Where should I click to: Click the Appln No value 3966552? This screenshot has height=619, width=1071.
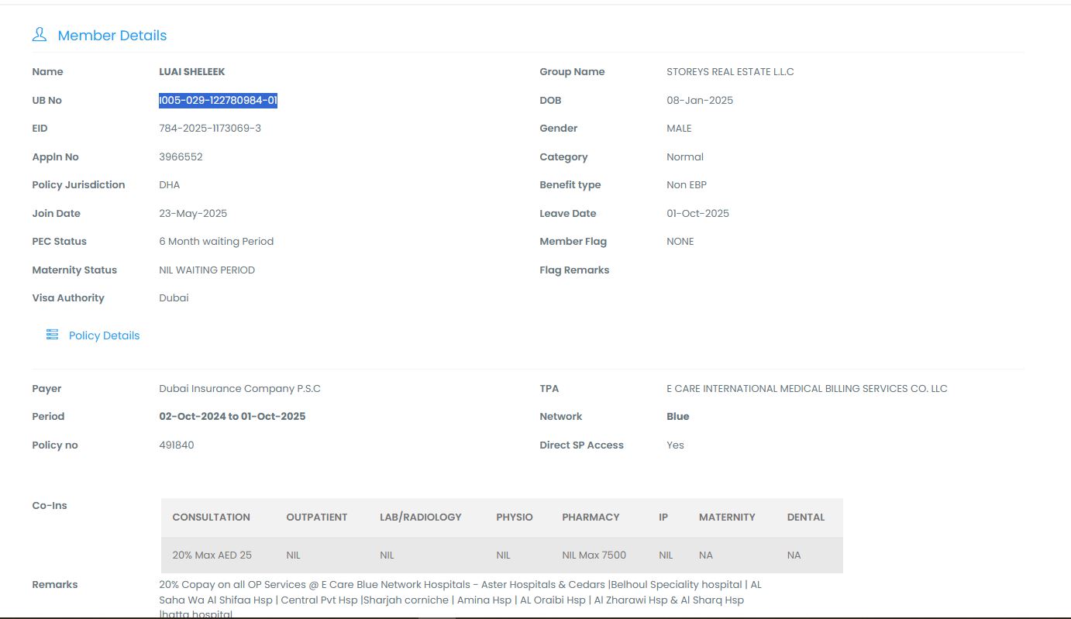pyautogui.click(x=181, y=157)
